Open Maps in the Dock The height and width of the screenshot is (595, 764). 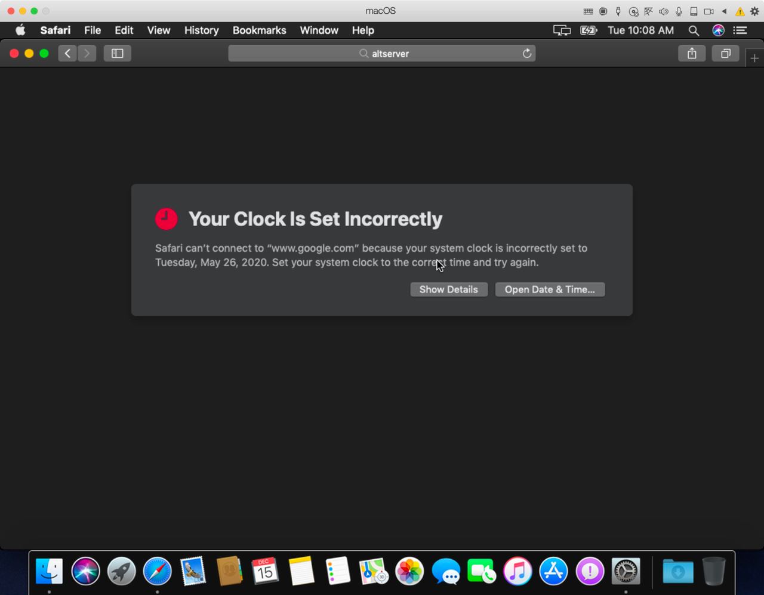tap(374, 572)
